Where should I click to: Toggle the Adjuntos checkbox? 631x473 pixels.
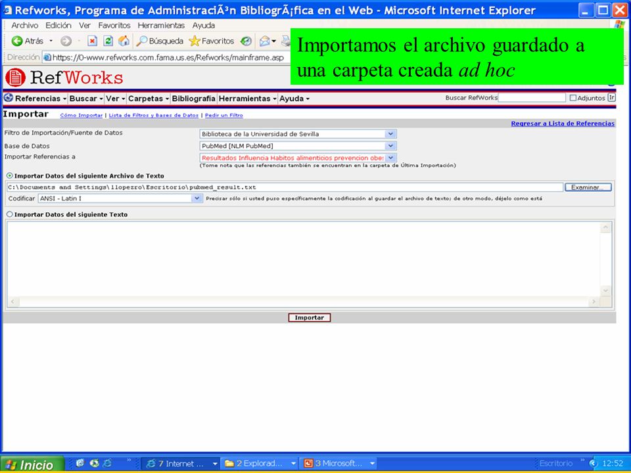573,98
